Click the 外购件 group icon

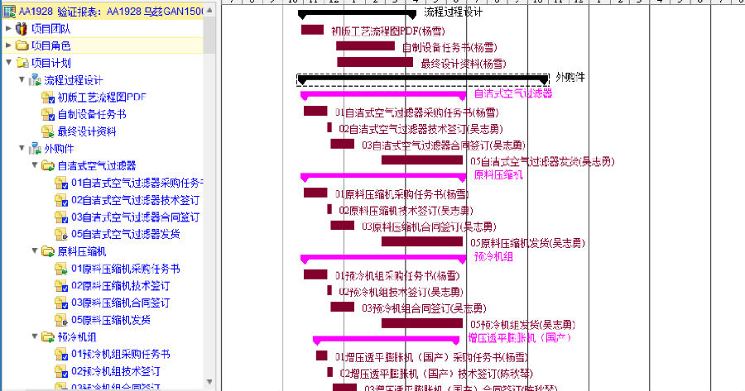coord(35,149)
